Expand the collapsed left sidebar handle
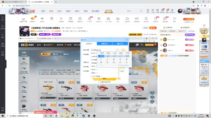 point(6,64)
